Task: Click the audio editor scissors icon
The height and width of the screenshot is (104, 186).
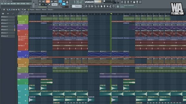Action: [x=125, y=2]
